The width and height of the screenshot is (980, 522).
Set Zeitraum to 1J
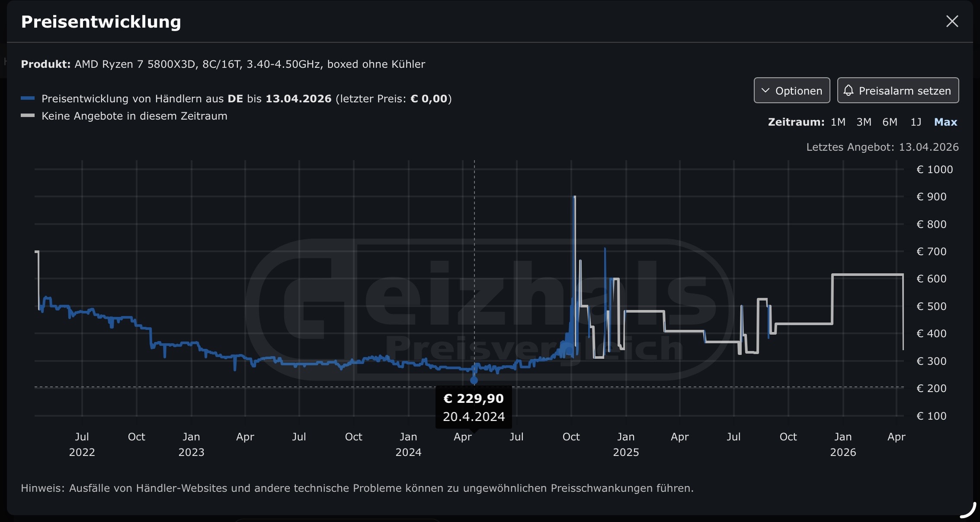tap(916, 122)
